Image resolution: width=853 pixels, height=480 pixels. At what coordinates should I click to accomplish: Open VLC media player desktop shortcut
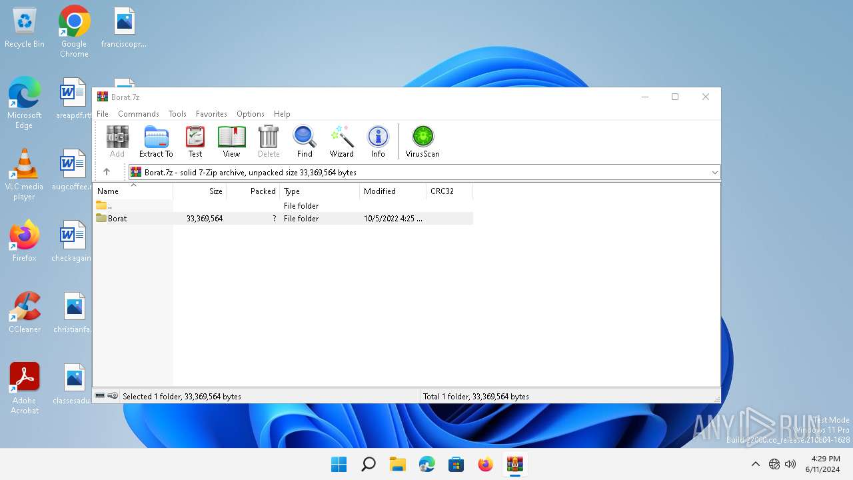25,175
